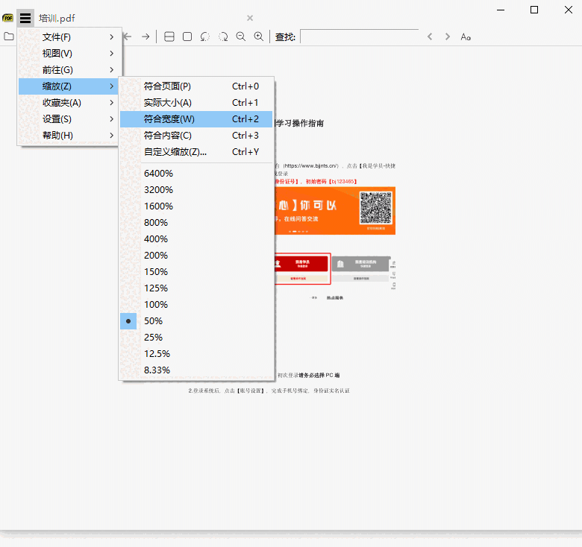Click the 查找 search input field
The image size is (582, 547).
point(359,37)
